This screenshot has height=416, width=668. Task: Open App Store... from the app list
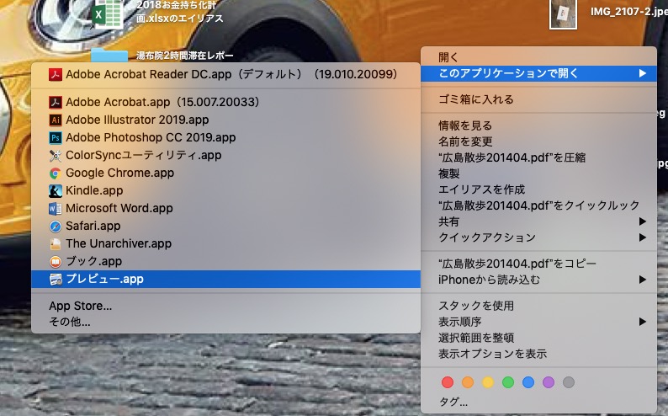(80, 306)
